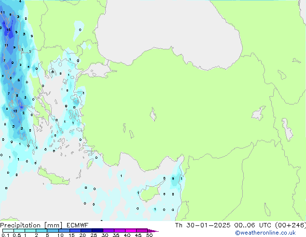The width and height of the screenshot is (306, 237).
Task: Open the weatheronline.co.uk copyright link
Action: click(265, 233)
